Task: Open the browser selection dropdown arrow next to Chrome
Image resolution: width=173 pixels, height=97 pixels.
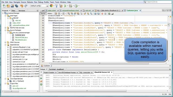Action: pos(54,6)
